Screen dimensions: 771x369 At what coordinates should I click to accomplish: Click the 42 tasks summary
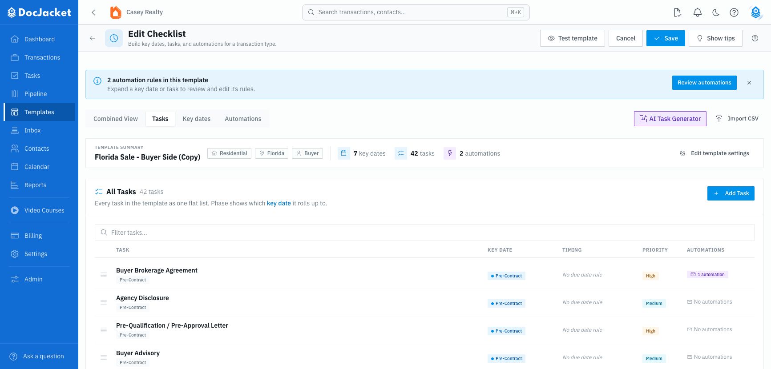[x=415, y=153]
